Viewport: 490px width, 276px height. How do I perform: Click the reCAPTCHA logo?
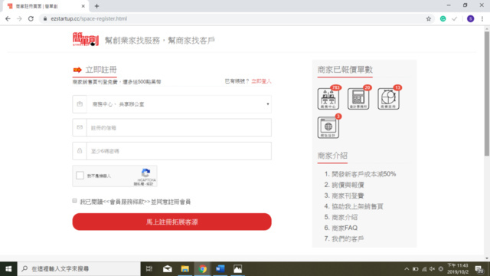coord(145,172)
